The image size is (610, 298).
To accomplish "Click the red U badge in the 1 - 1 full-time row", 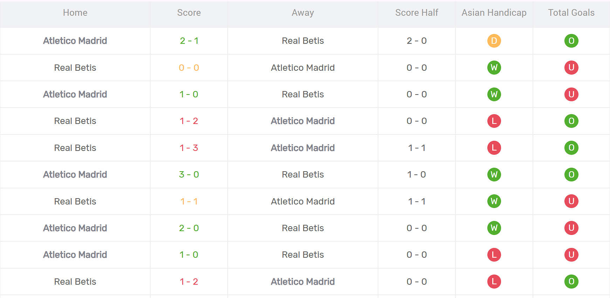I will pyautogui.click(x=571, y=201).
